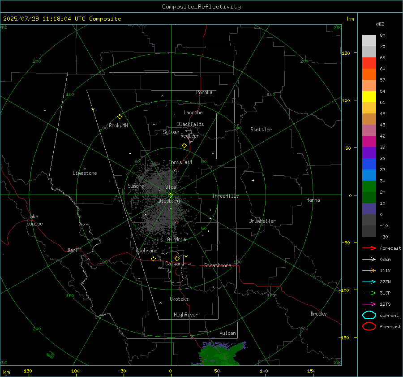Click the Composite_Reflectivity title text
This screenshot has width=403, height=377.
coord(201,7)
